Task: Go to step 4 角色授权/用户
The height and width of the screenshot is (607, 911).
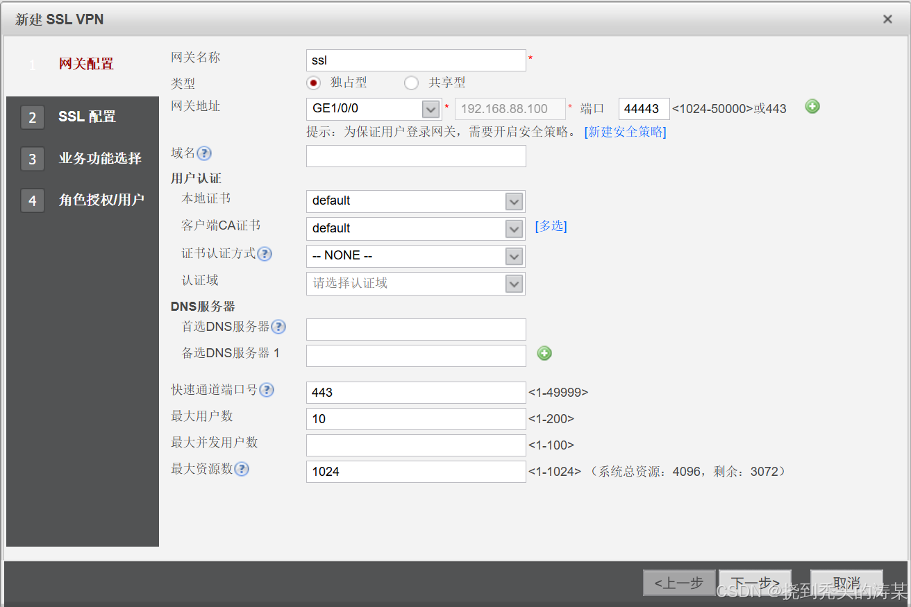Action: [83, 200]
